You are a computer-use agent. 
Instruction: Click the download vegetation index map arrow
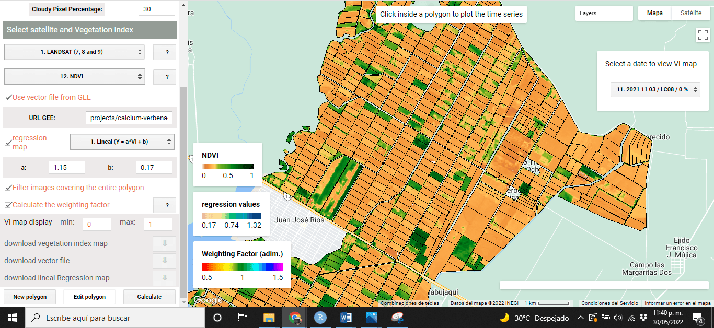pos(164,243)
